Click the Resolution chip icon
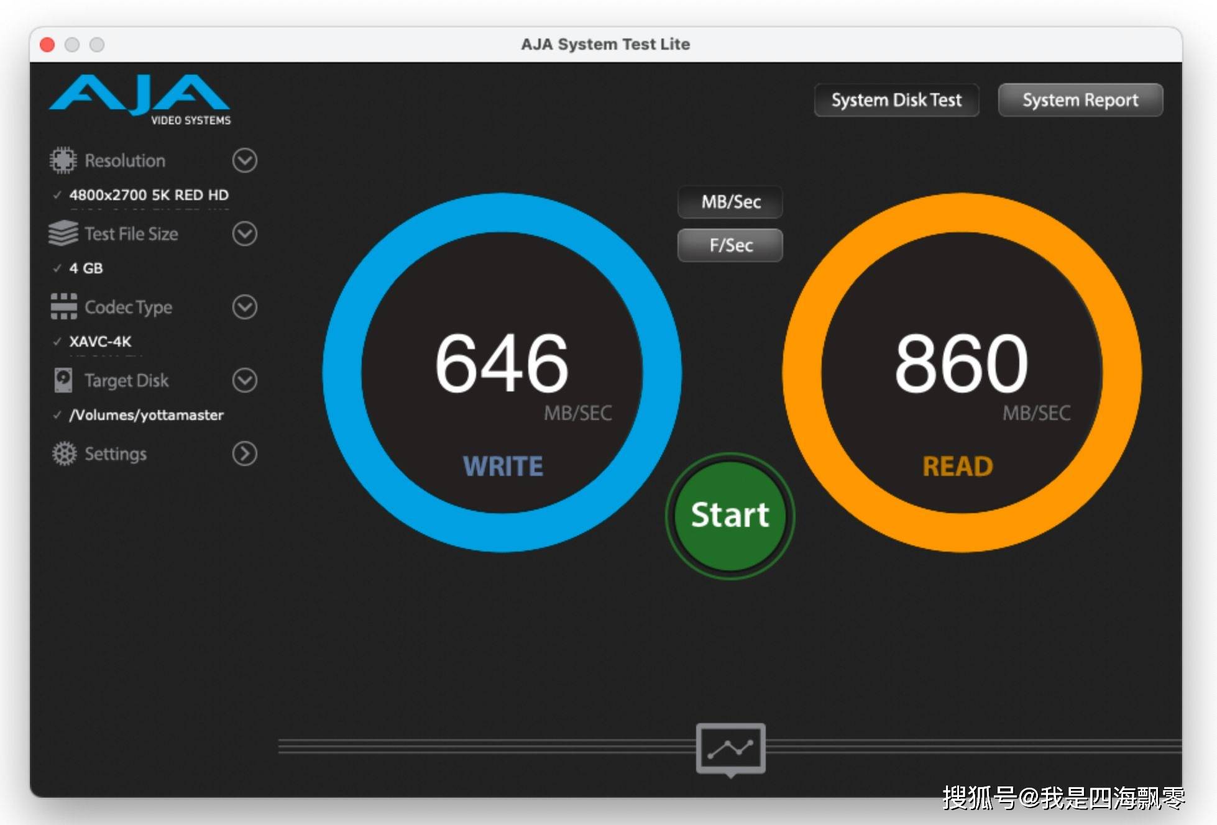The height and width of the screenshot is (825, 1217). 63,160
